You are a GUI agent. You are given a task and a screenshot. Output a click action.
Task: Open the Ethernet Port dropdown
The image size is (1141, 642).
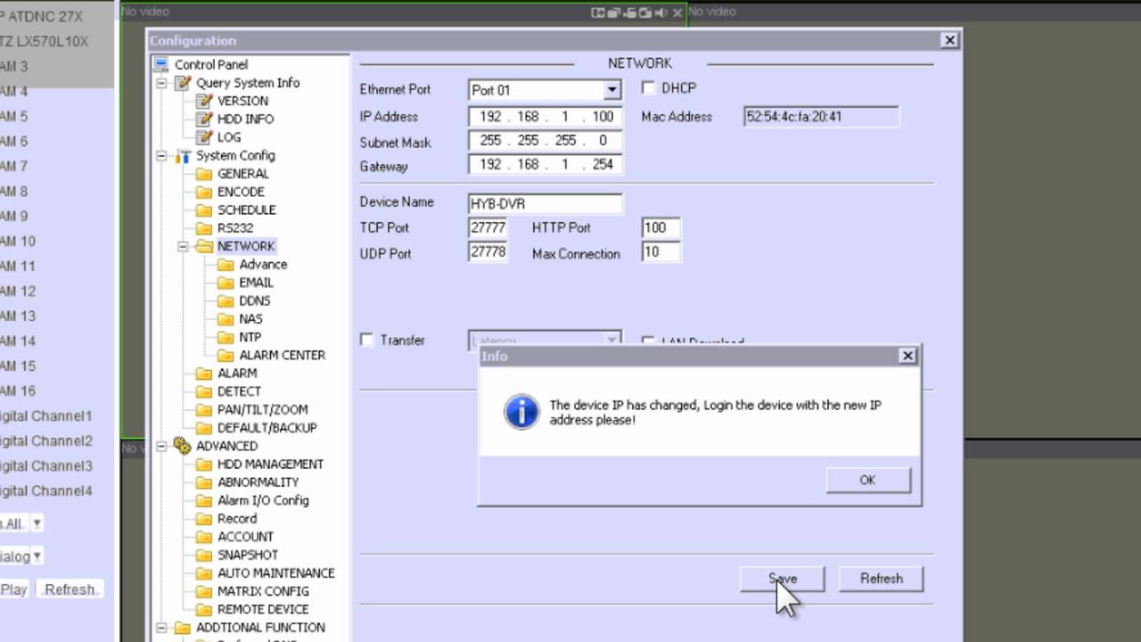click(612, 90)
